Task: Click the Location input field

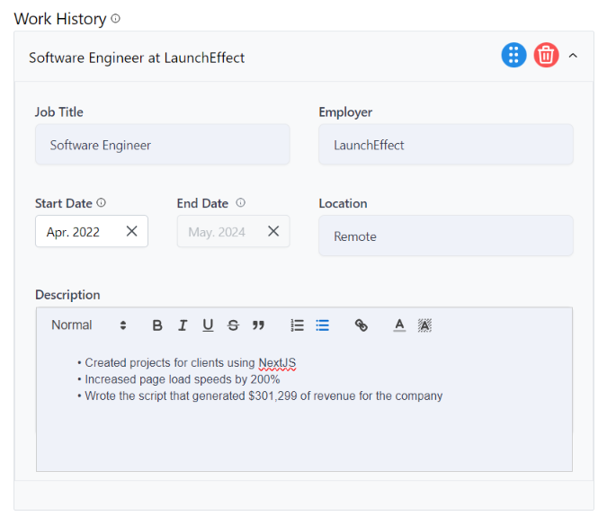Action: [445, 236]
